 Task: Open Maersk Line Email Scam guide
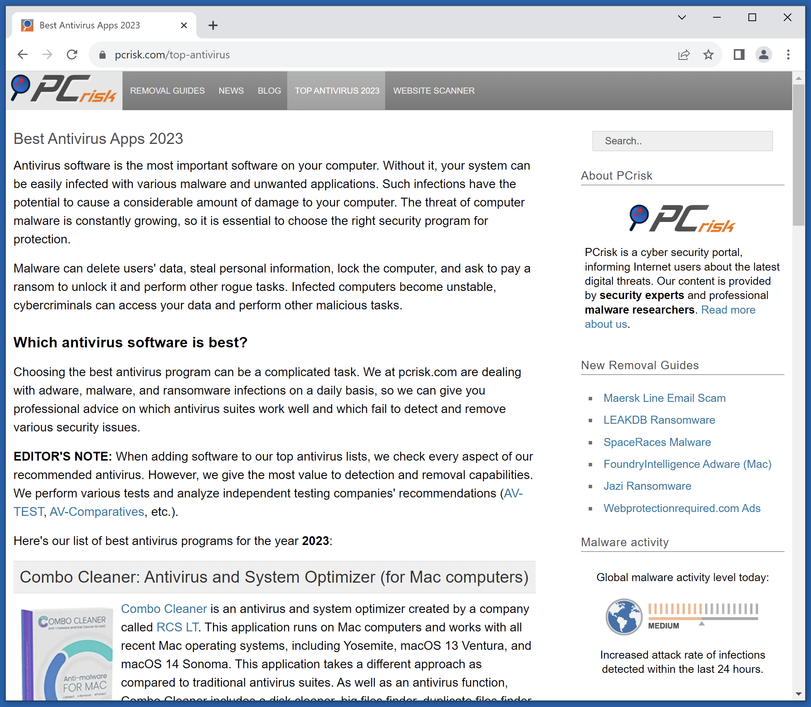pyautogui.click(x=665, y=398)
